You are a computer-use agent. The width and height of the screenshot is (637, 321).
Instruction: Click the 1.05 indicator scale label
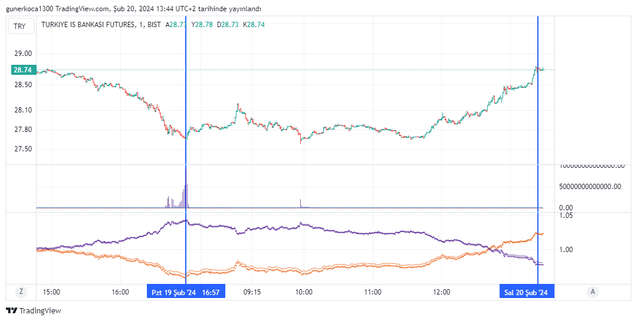click(x=566, y=216)
